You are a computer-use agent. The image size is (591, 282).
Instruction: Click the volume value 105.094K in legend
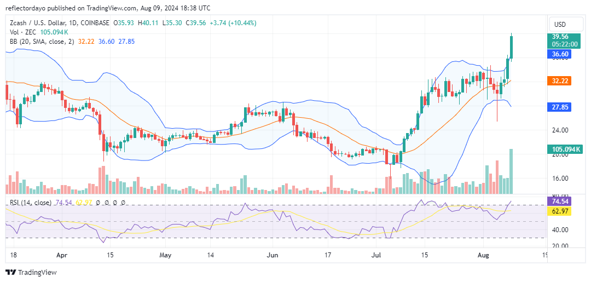(54, 32)
